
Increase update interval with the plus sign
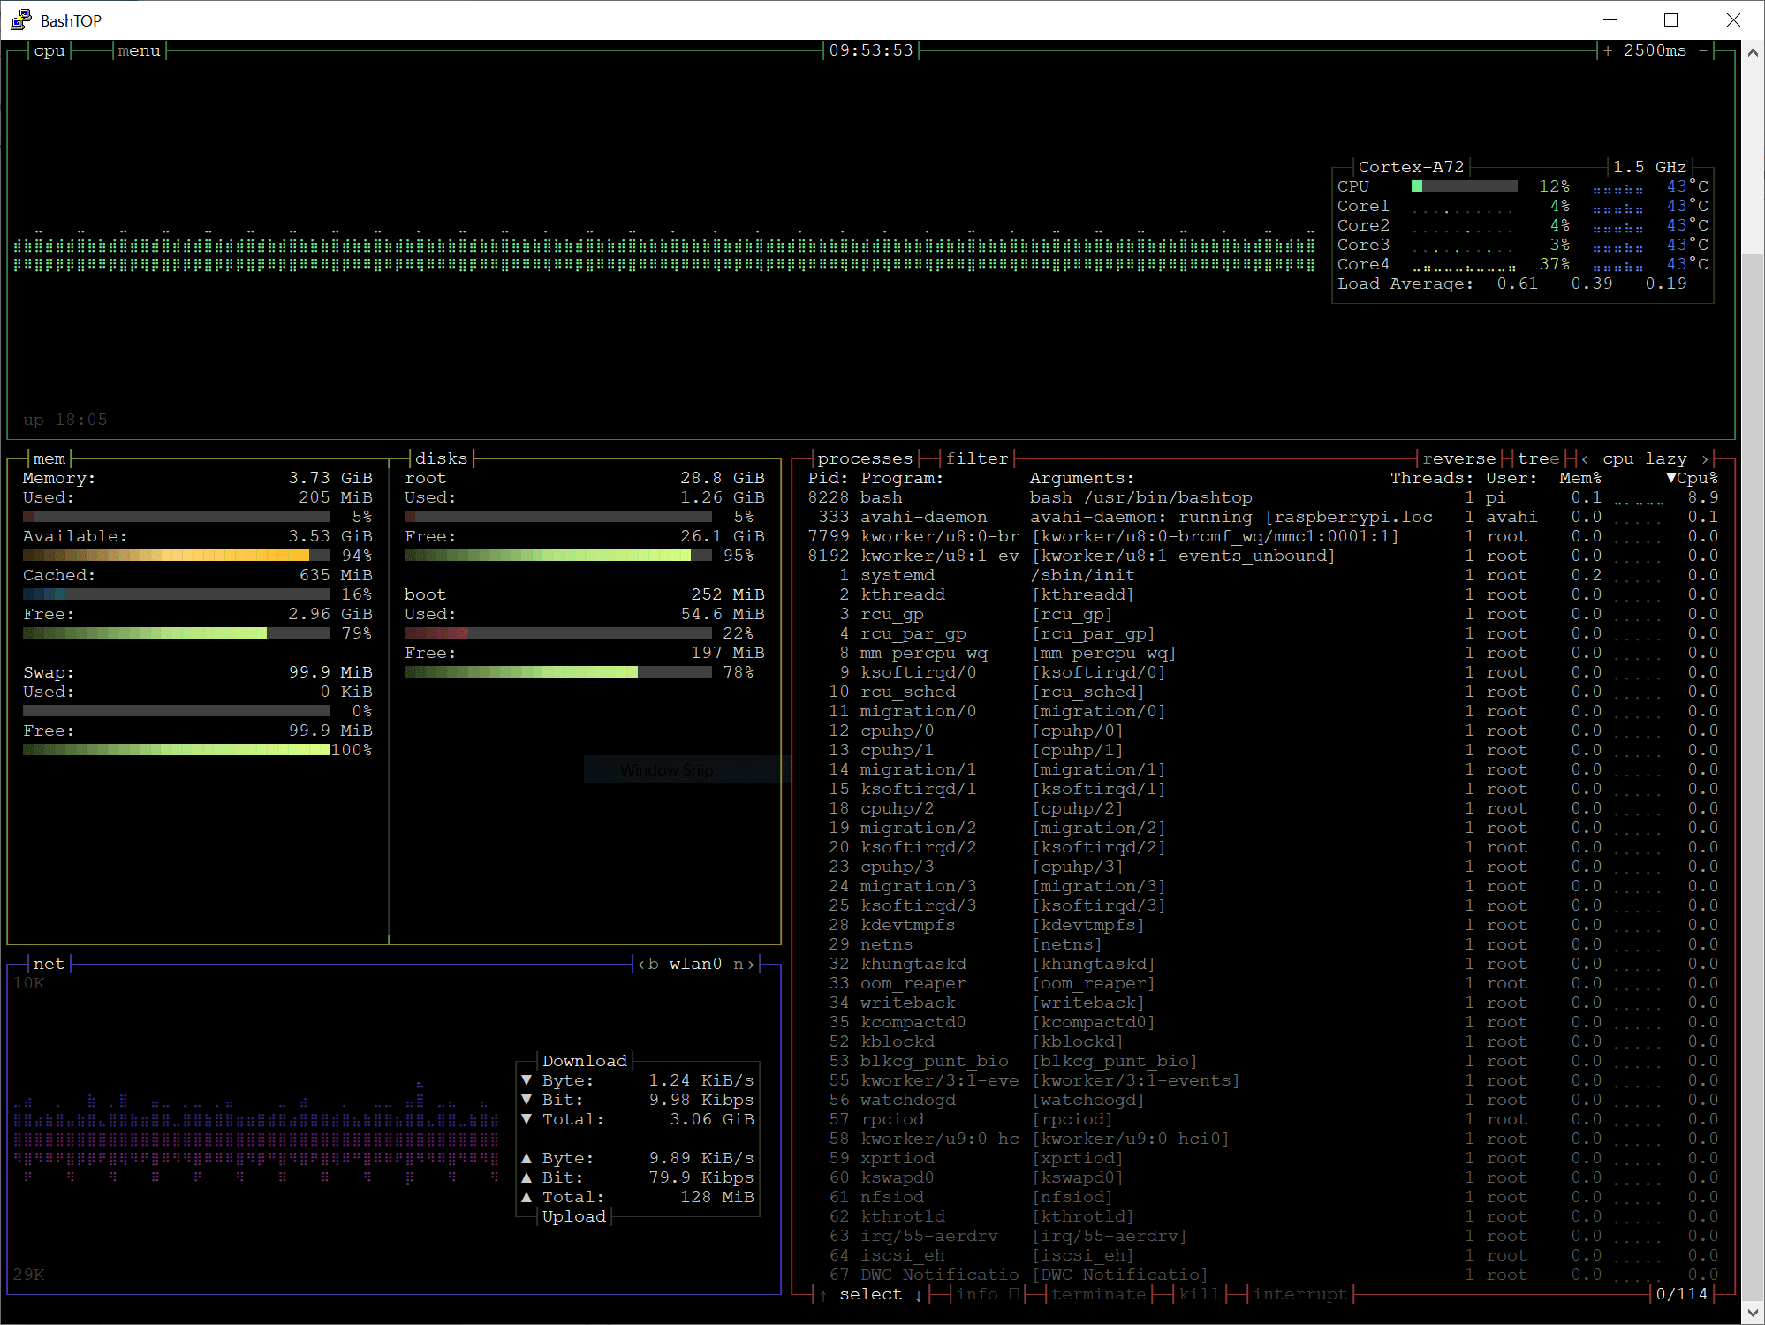pyautogui.click(x=1608, y=50)
